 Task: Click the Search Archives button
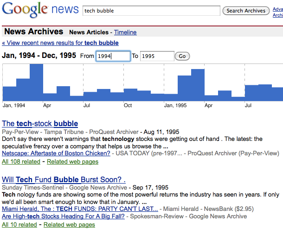[x=246, y=11]
